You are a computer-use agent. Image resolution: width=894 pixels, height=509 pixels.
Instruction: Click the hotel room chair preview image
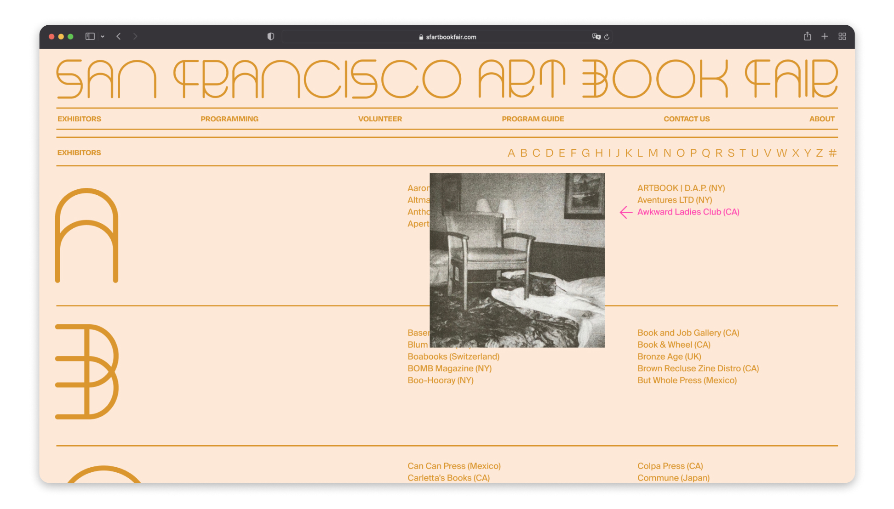[x=517, y=260]
